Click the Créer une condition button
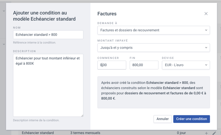 tap(191, 119)
